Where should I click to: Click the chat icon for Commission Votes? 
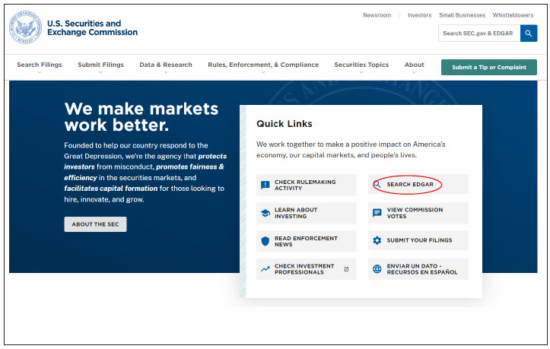coord(377,213)
